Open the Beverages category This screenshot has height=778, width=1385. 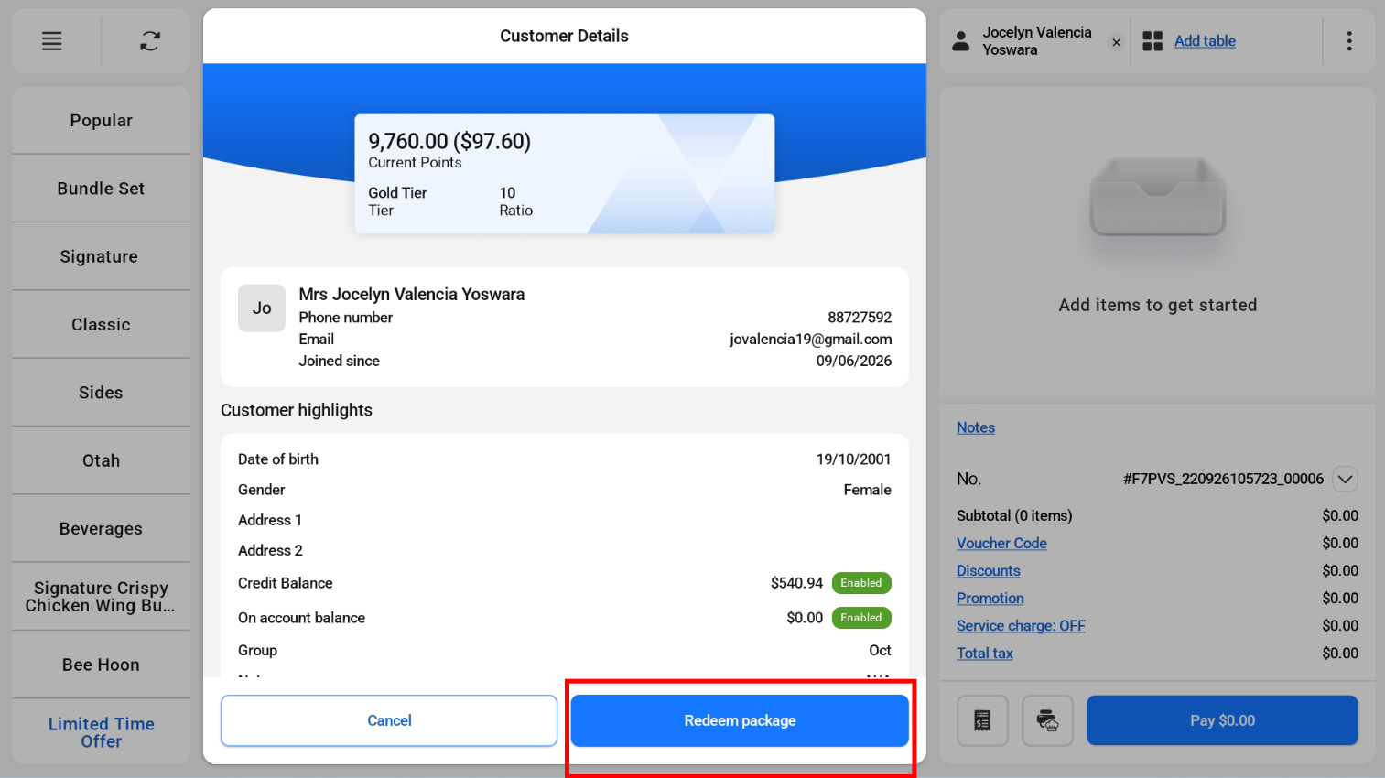(101, 529)
